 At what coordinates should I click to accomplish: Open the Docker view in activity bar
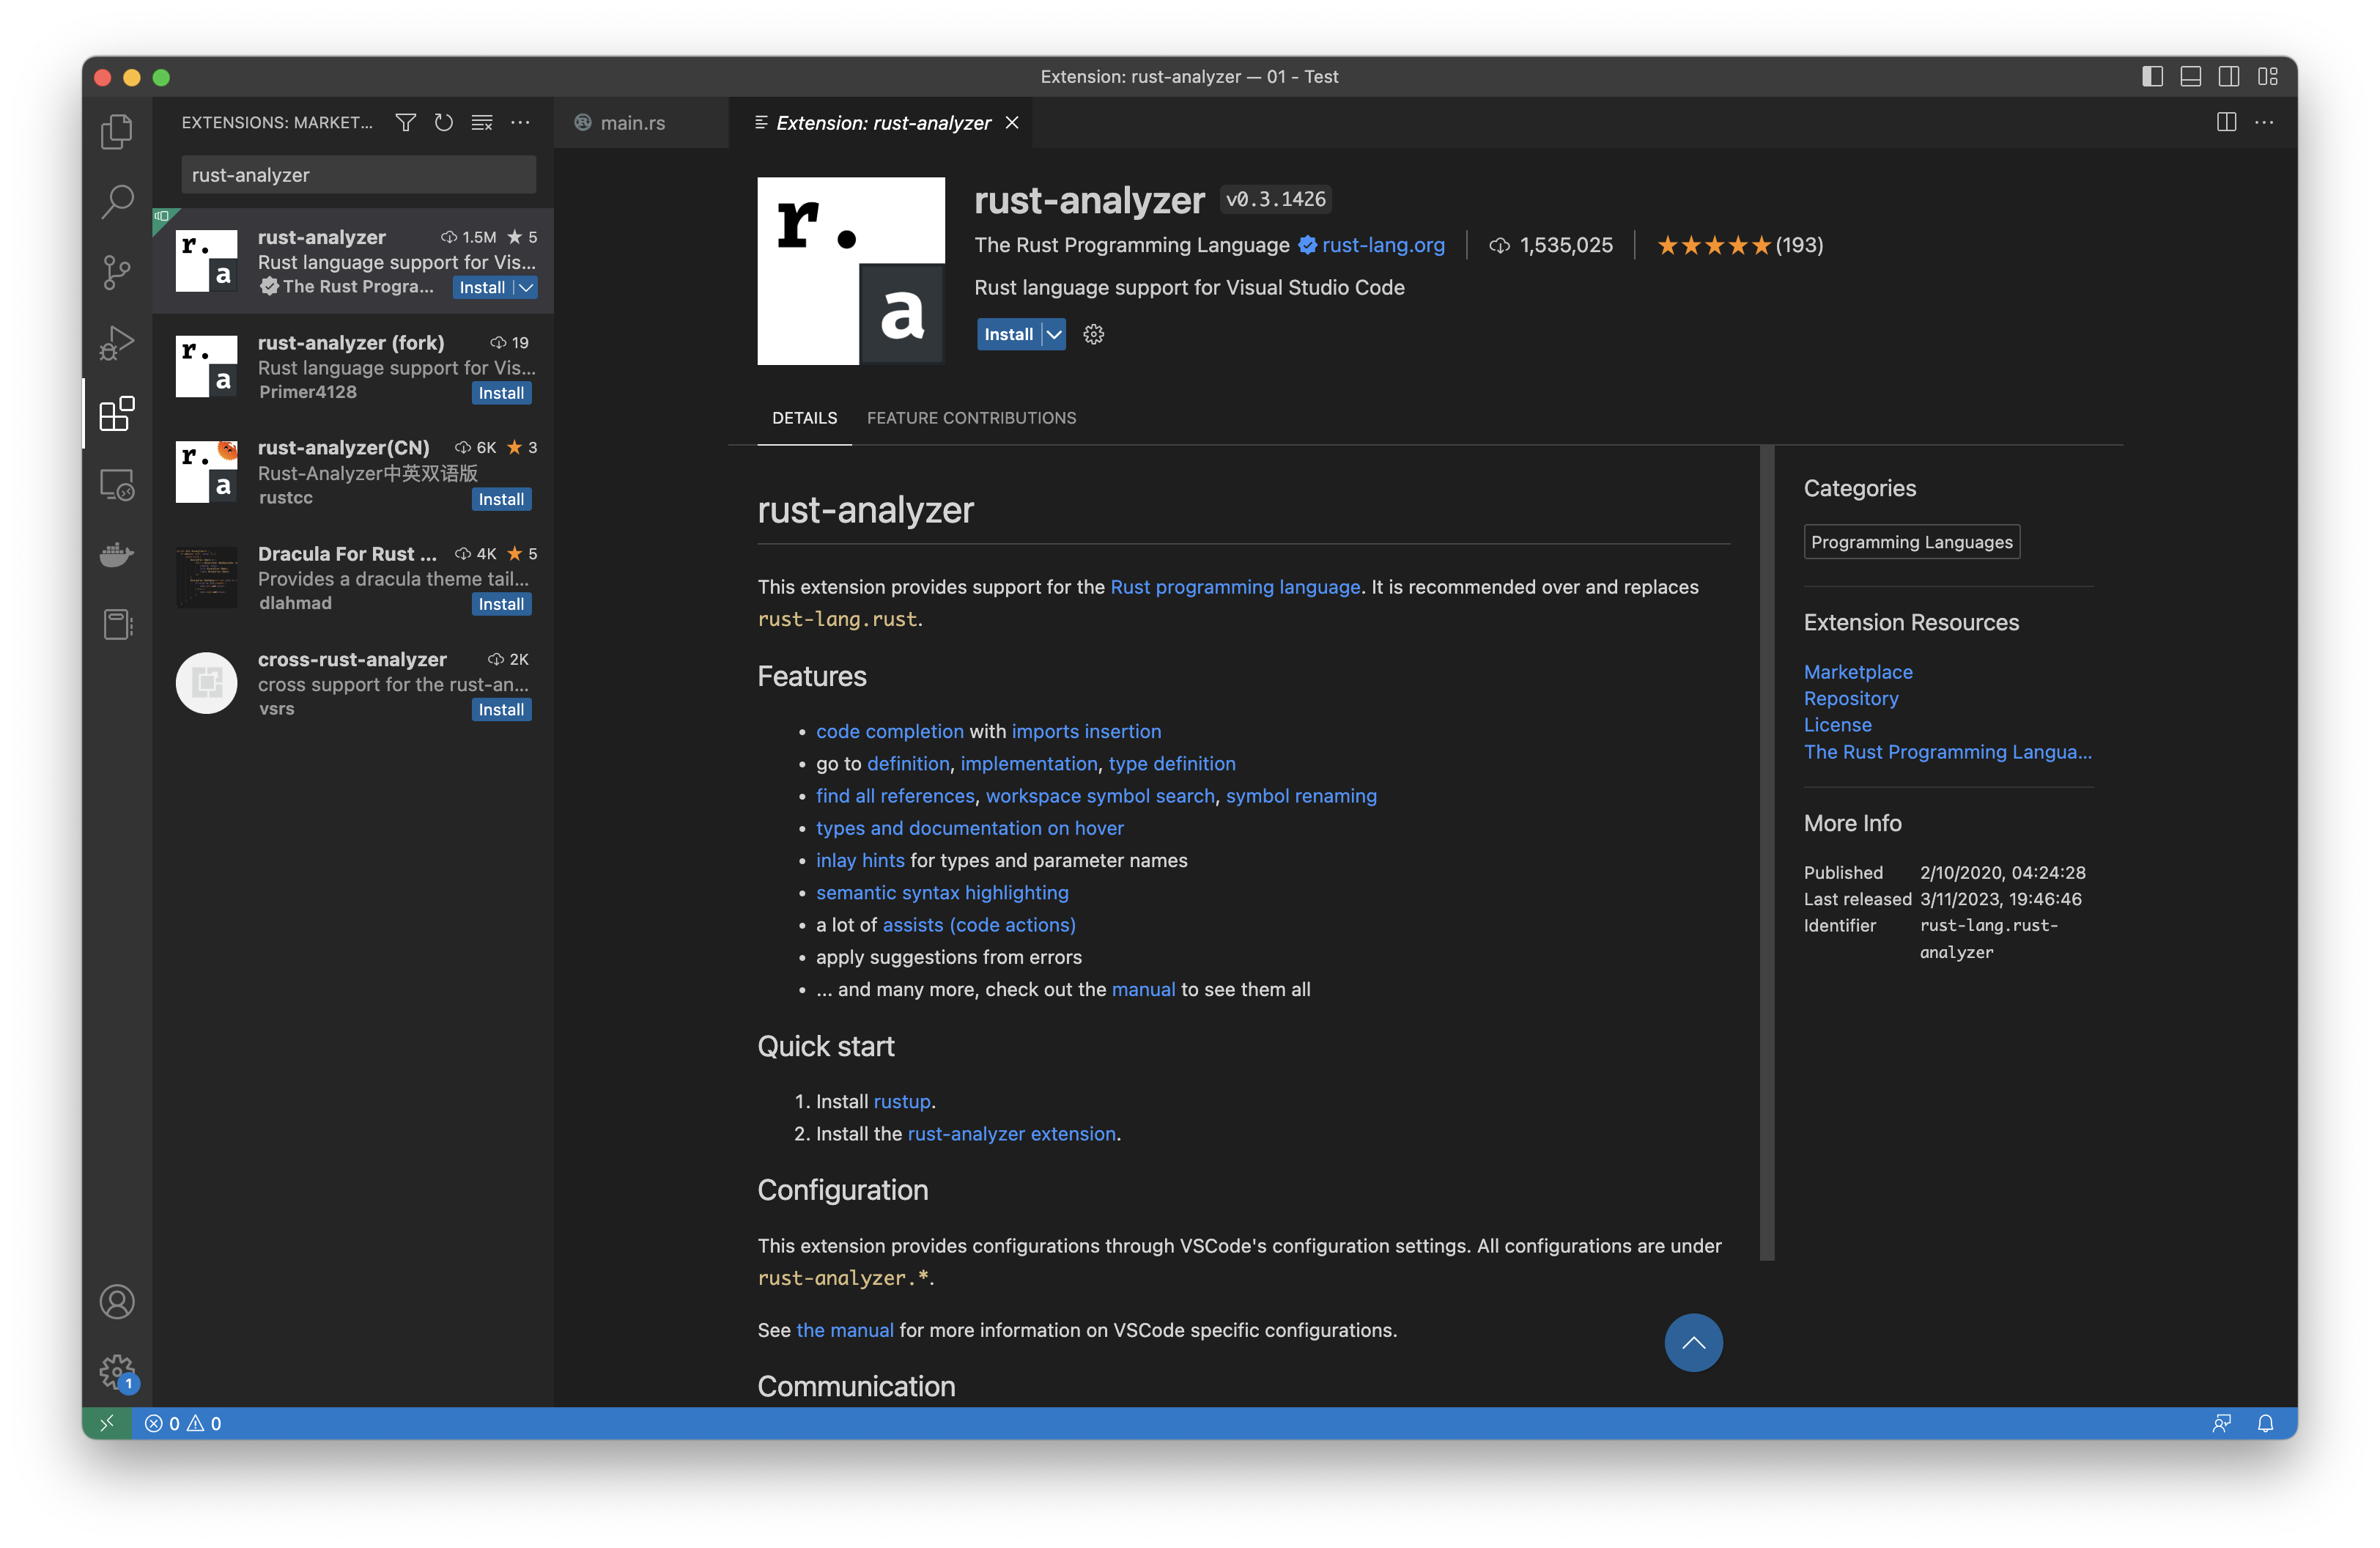117,554
